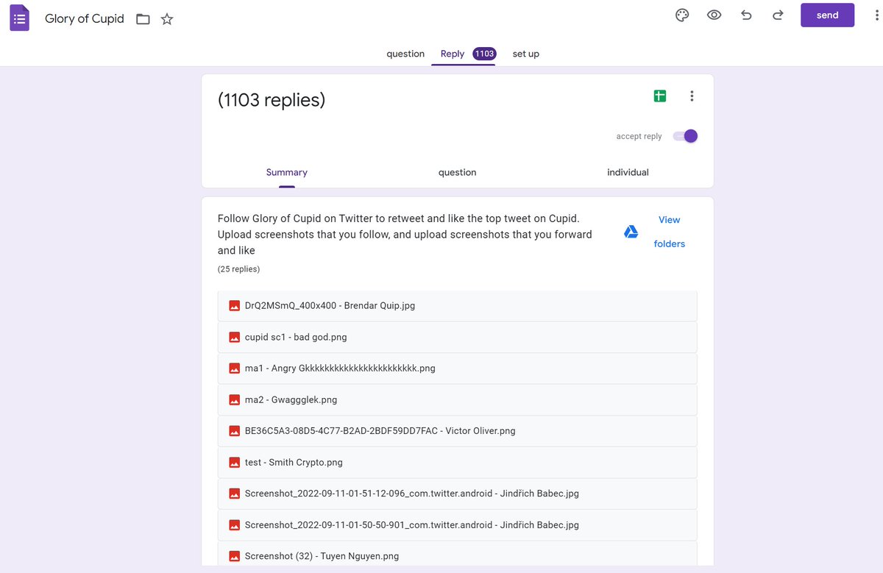The image size is (883, 573).
Task: Open the replies more options menu
Action: click(x=692, y=96)
